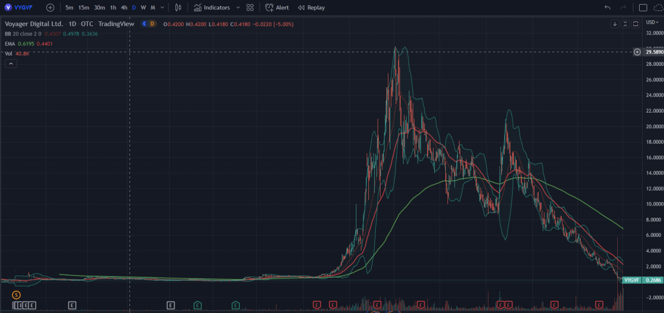This screenshot has height=313, width=664.
Task: Select the weekly W timeframe
Action: pyautogui.click(x=143, y=8)
